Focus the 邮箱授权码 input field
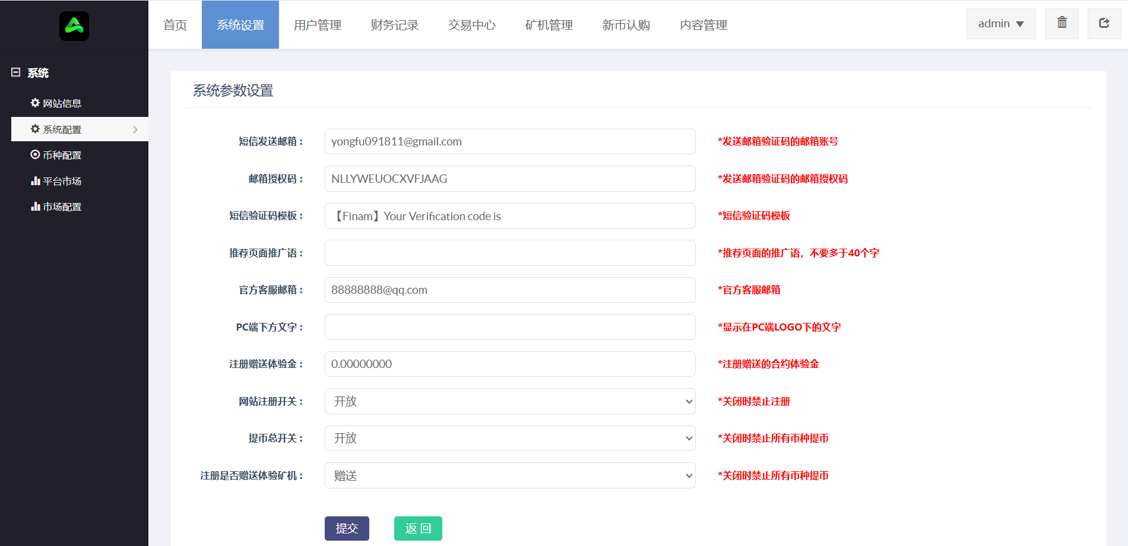 click(509, 179)
